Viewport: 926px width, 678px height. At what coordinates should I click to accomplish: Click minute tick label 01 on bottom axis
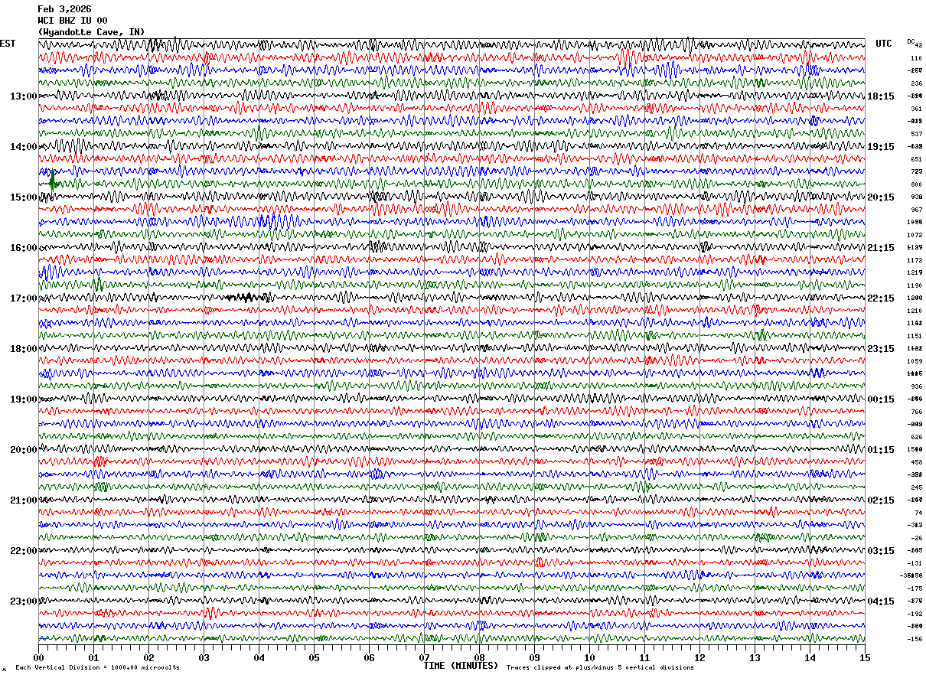pos(93,657)
